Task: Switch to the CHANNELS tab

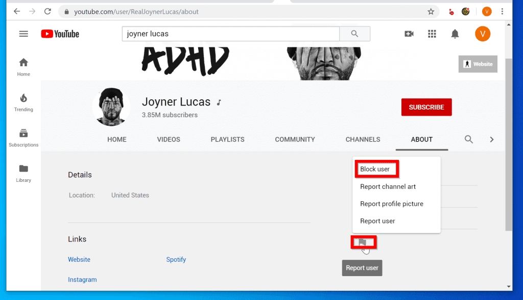Action: click(363, 140)
